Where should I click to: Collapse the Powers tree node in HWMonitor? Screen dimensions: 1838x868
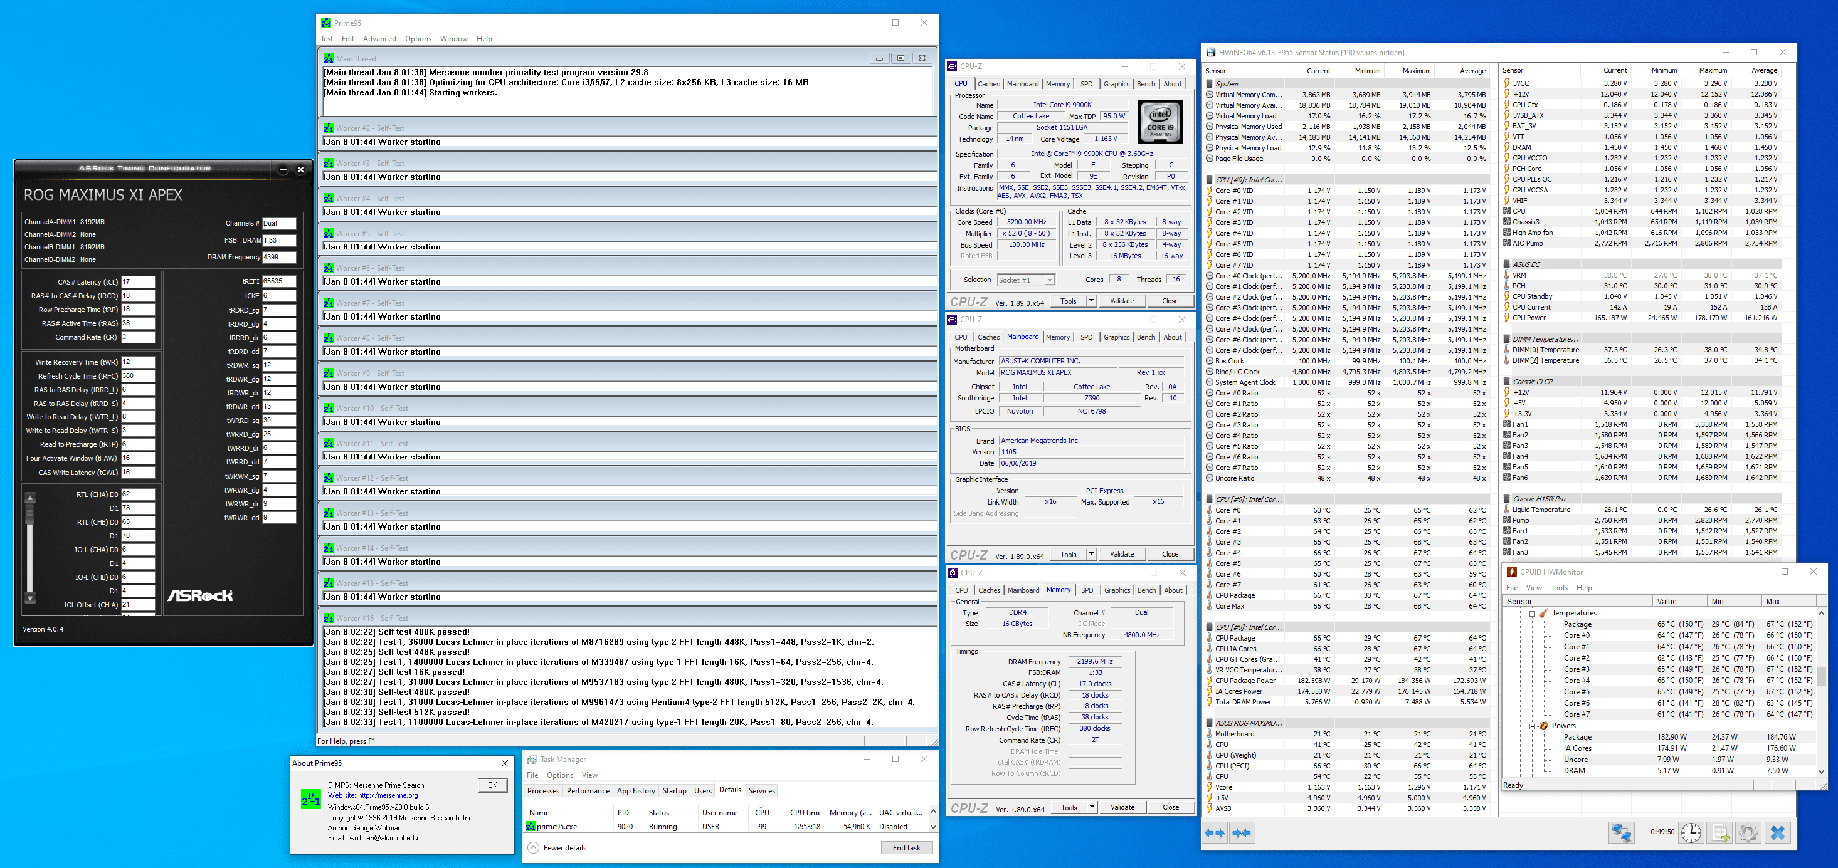(1532, 726)
